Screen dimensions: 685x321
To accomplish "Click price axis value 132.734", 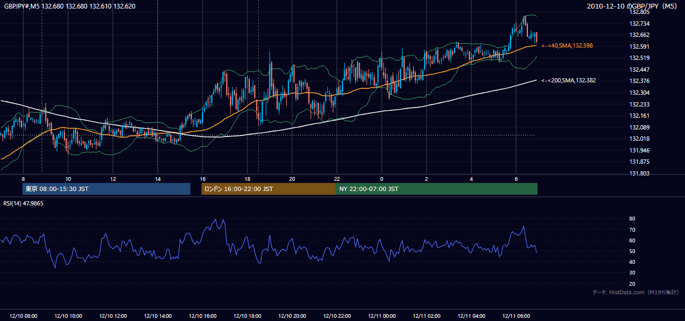I will tap(639, 24).
